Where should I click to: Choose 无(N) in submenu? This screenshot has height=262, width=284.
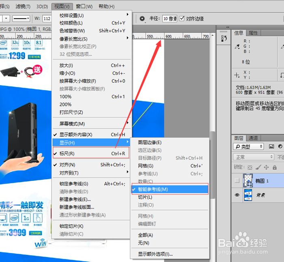(x=170, y=243)
